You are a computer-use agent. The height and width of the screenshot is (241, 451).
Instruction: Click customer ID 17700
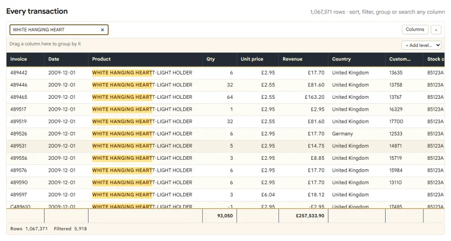pos(396,121)
